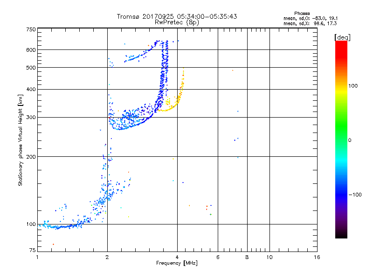Click the y-axis '600' tick label
Viewport: 373px width, 280px height.
coord(31,50)
